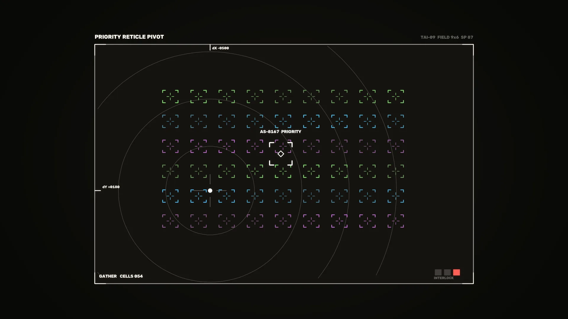Select the blue reticle just right of the pivot dot

(227, 196)
